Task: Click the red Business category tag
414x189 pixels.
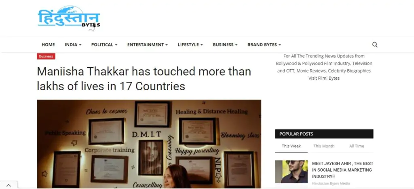Action: (x=46, y=56)
